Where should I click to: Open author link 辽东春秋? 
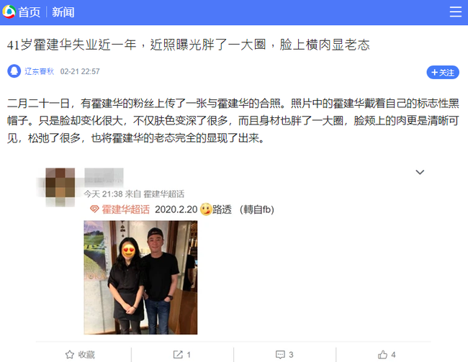point(39,71)
